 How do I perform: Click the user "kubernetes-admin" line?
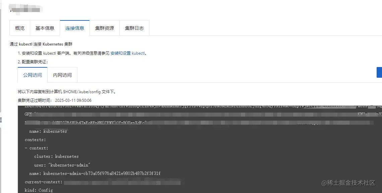point(62,165)
